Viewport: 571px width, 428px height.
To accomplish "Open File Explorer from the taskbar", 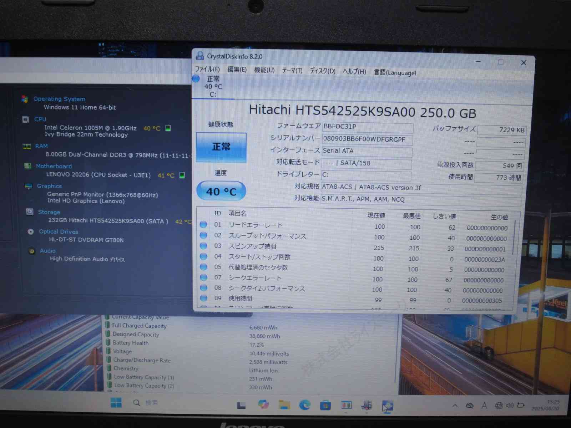I will tap(284, 404).
